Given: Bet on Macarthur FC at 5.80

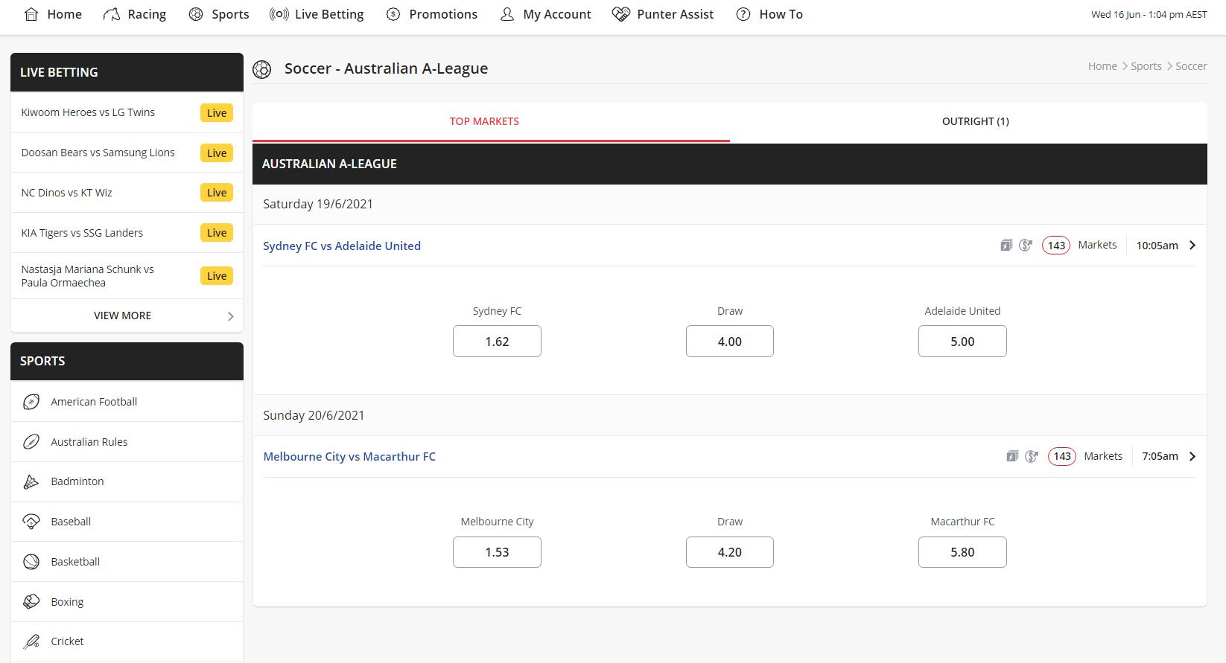Looking at the screenshot, I should point(962,552).
